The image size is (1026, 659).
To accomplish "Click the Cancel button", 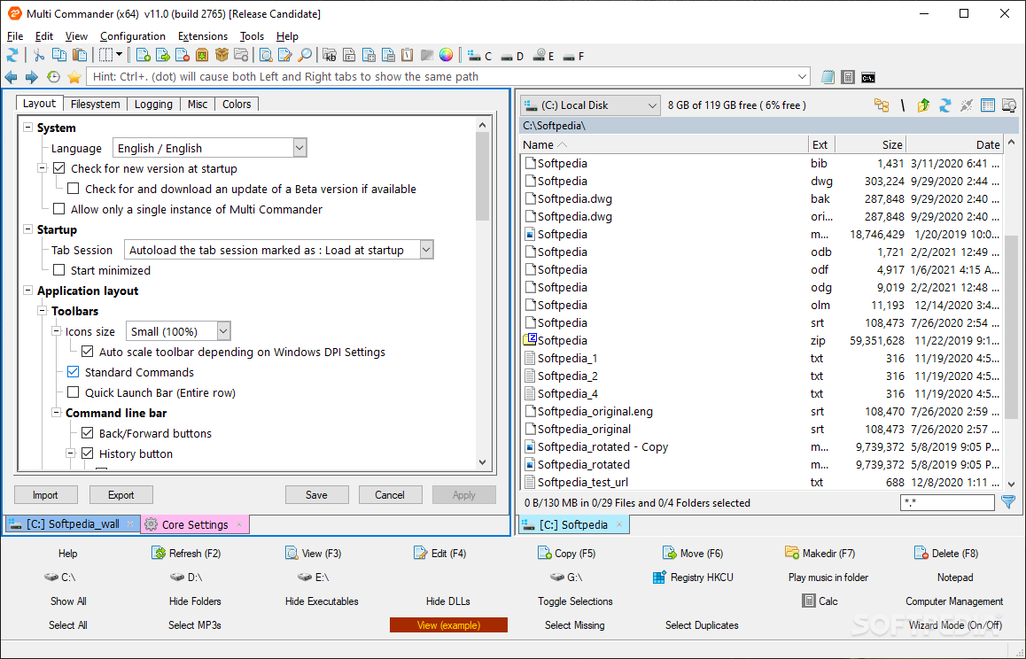I will (x=390, y=495).
